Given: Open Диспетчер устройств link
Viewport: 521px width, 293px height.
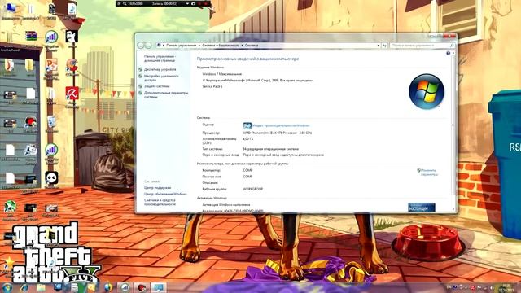Looking at the screenshot, I should (x=160, y=69).
